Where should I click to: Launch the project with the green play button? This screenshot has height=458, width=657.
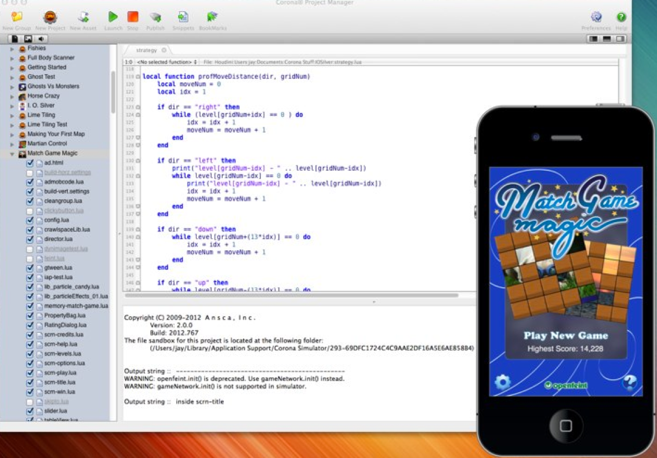(112, 17)
